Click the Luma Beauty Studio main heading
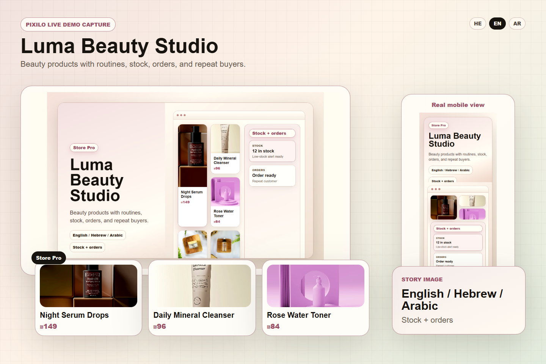The height and width of the screenshot is (364, 546). [x=119, y=46]
